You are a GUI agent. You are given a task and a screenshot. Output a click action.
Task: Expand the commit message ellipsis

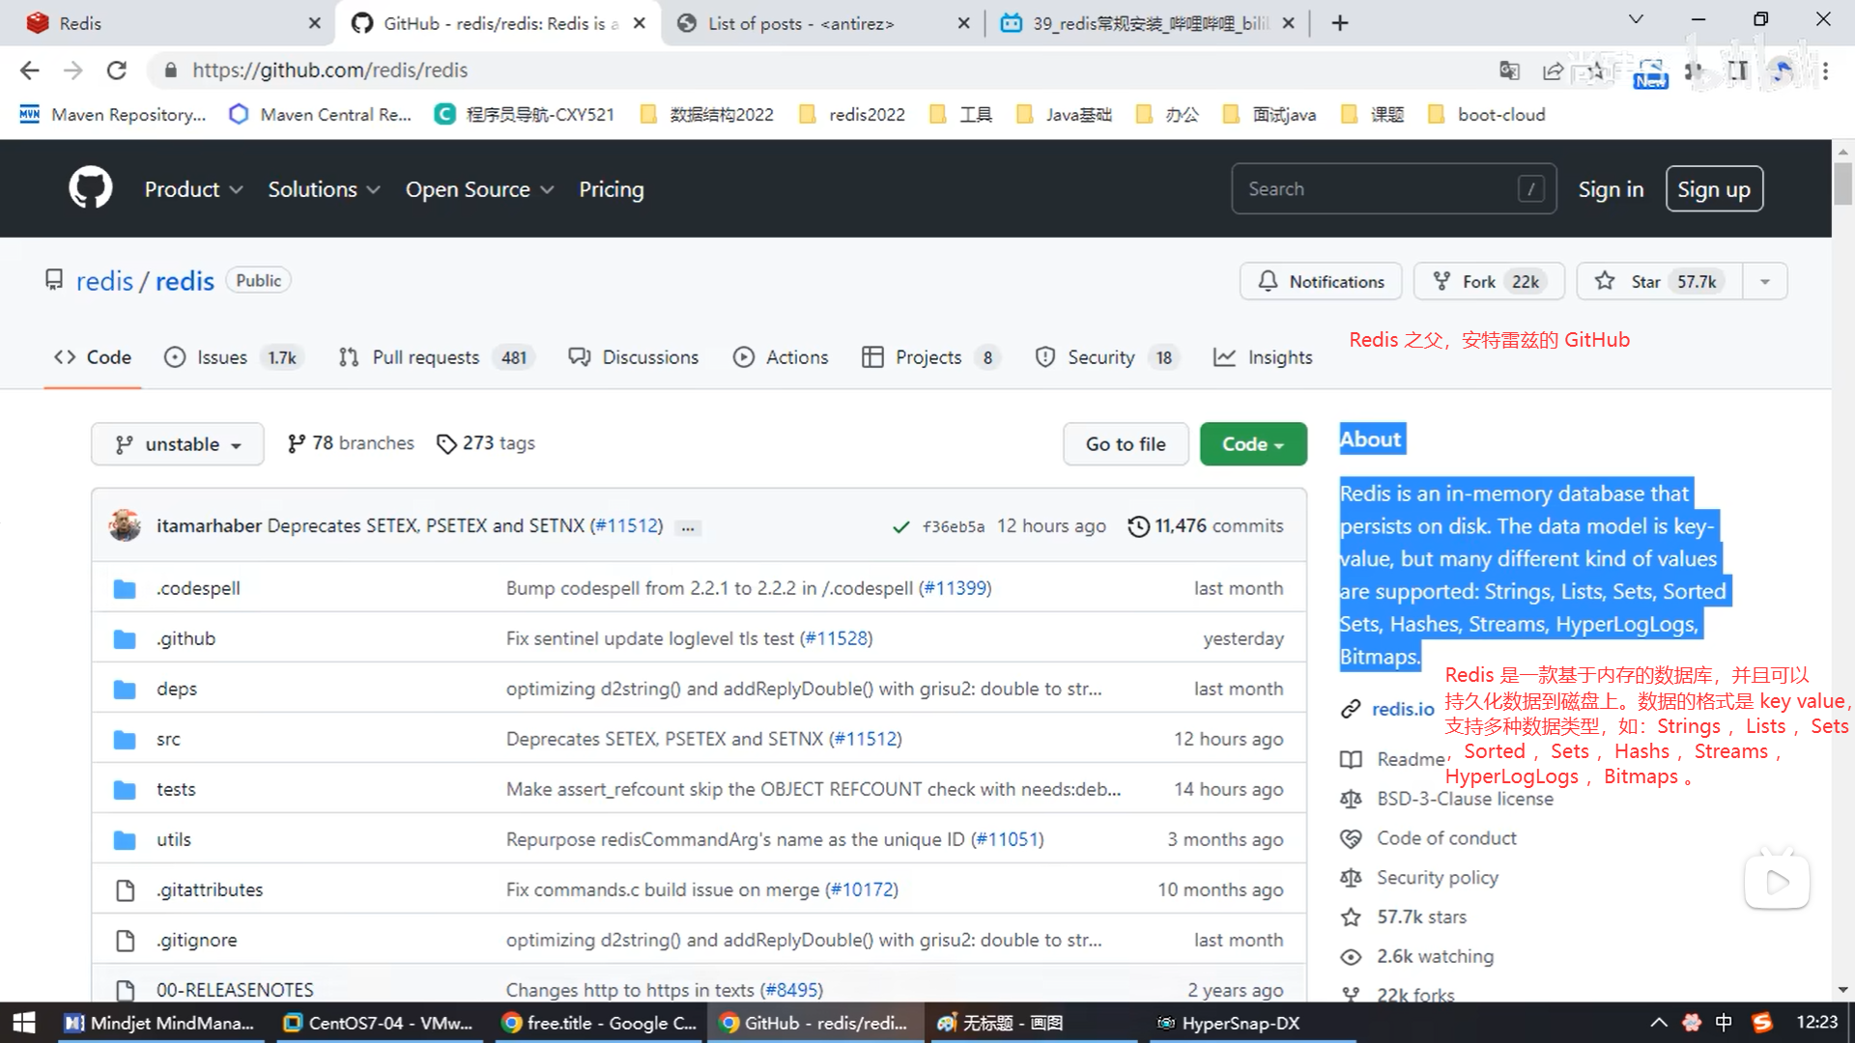[688, 527]
